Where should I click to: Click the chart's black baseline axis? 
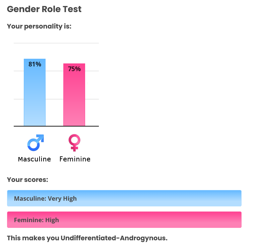pyautogui.click(x=56, y=126)
